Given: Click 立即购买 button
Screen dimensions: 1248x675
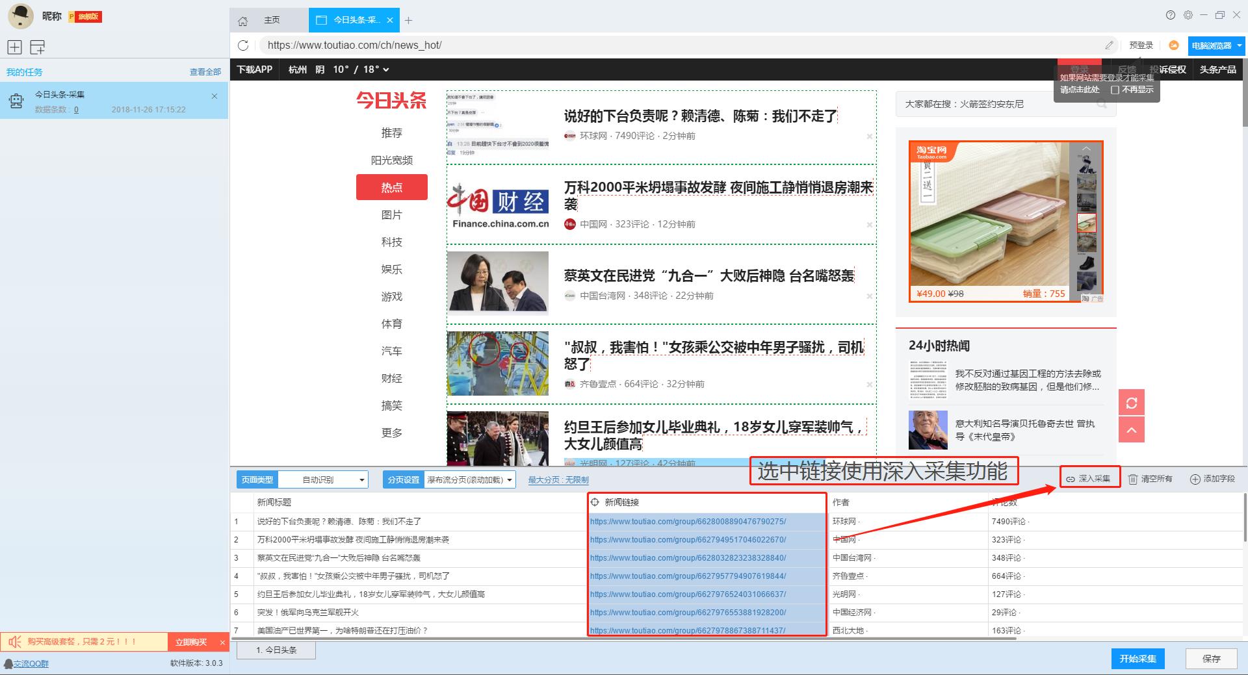Looking at the screenshot, I should [x=191, y=642].
